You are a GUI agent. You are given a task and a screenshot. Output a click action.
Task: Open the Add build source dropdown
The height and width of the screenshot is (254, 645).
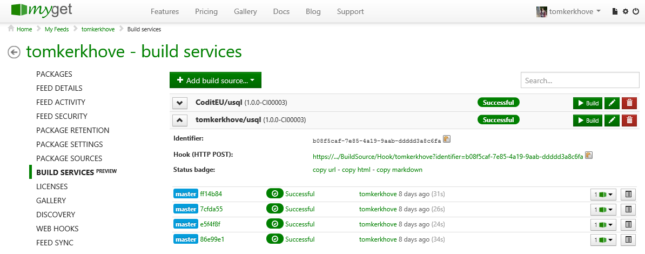tap(216, 81)
